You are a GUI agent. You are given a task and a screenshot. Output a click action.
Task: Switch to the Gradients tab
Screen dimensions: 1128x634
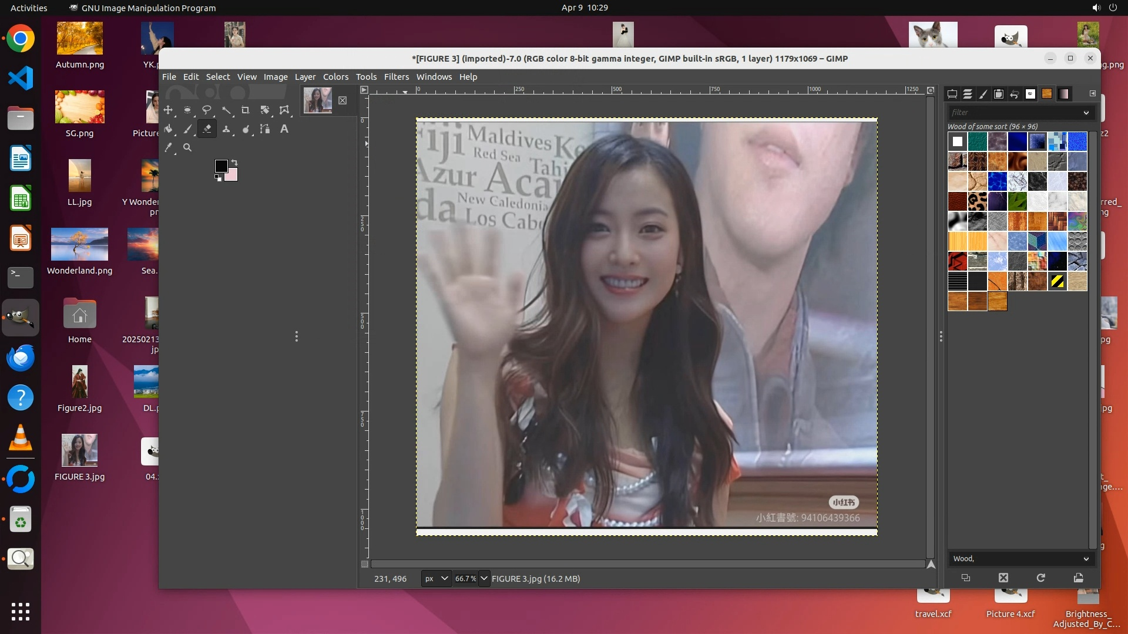pyautogui.click(x=1064, y=94)
